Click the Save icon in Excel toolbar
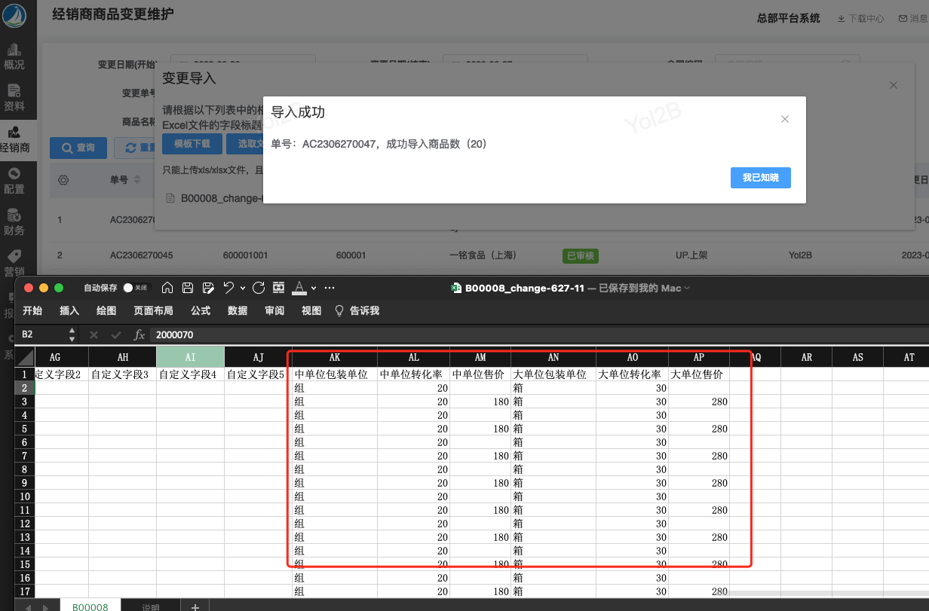Image resolution: width=929 pixels, height=611 pixels. point(188,288)
